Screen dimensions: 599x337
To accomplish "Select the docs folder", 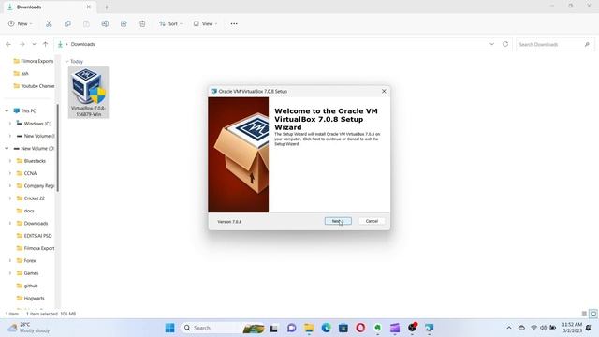I will pos(25,211).
